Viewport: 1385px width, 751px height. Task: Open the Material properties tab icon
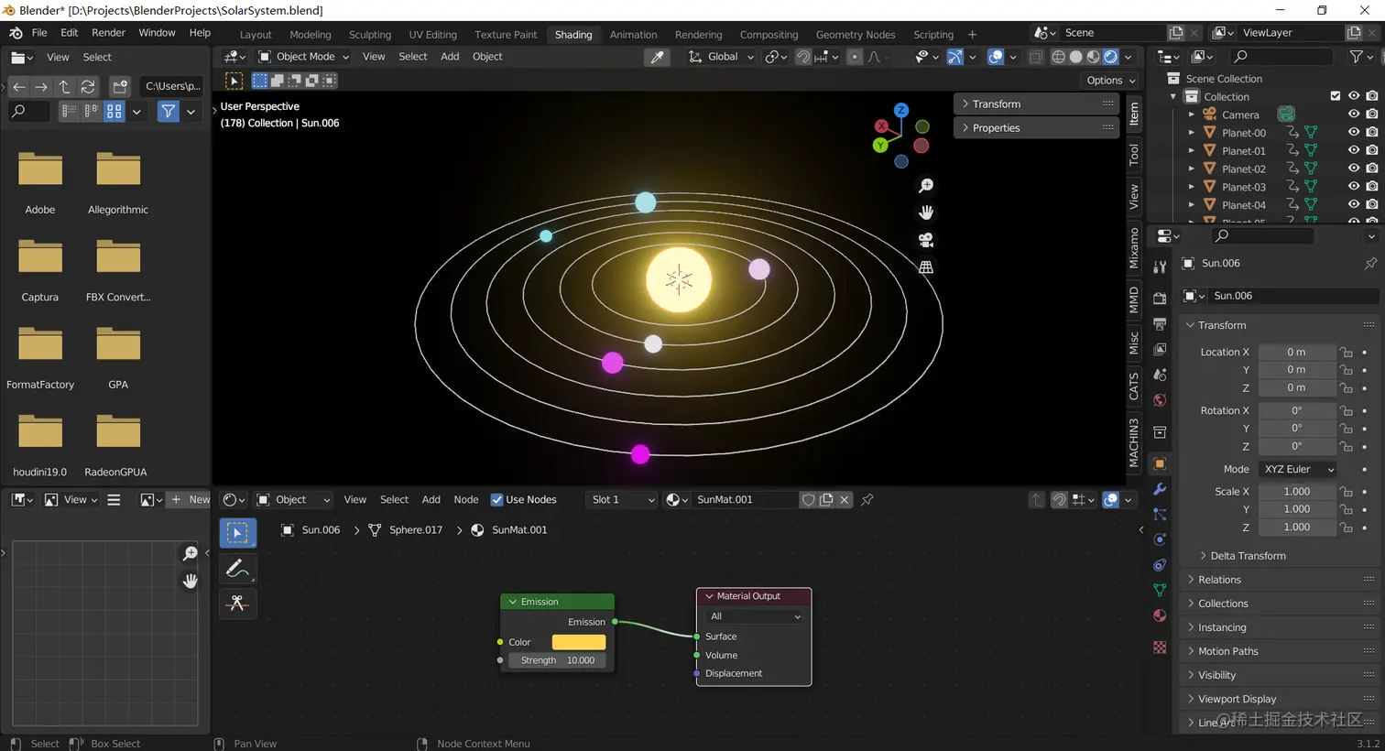[x=1160, y=615]
